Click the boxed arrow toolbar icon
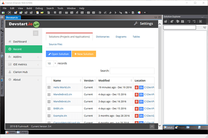The image size is (208, 138). tap(9, 13)
